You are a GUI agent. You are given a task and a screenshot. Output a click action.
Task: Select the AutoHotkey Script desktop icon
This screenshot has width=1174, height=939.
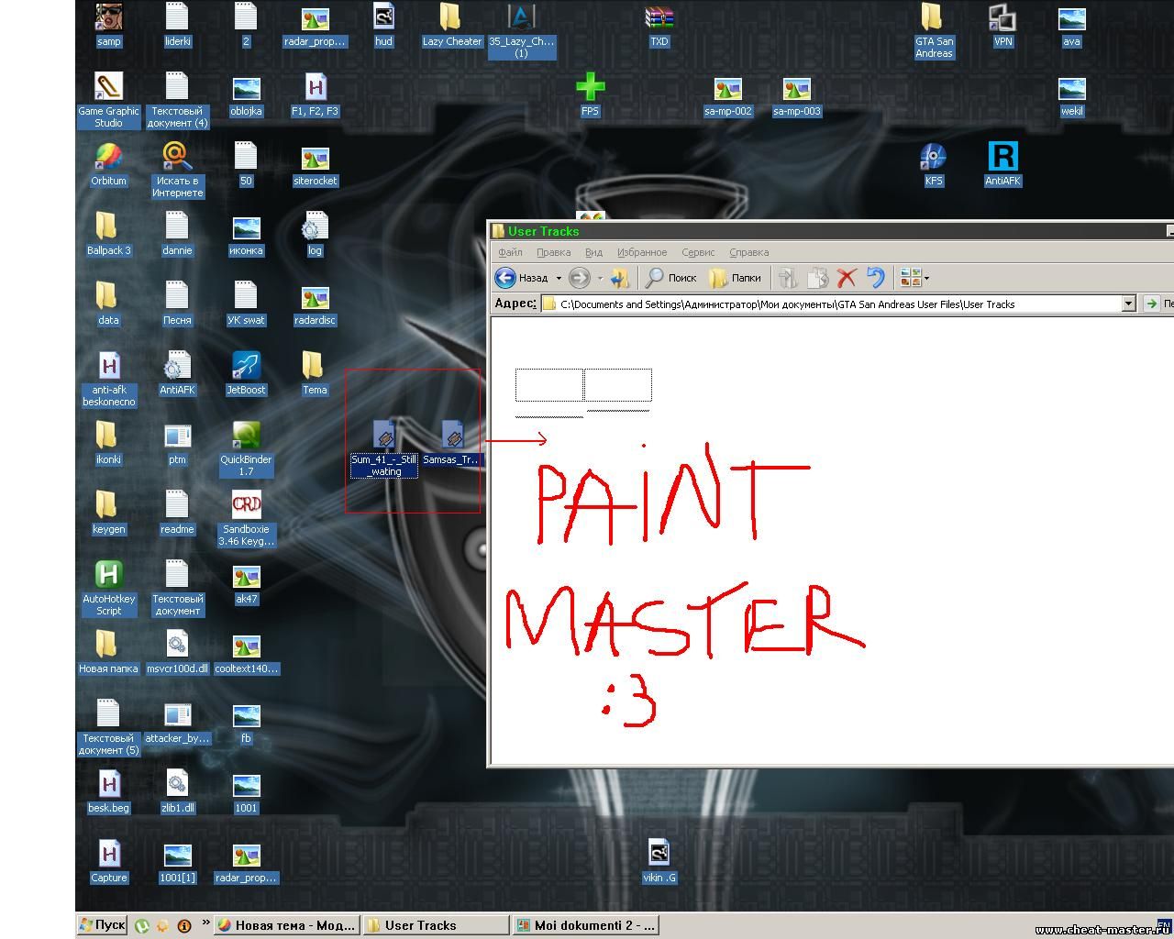pyautogui.click(x=108, y=576)
